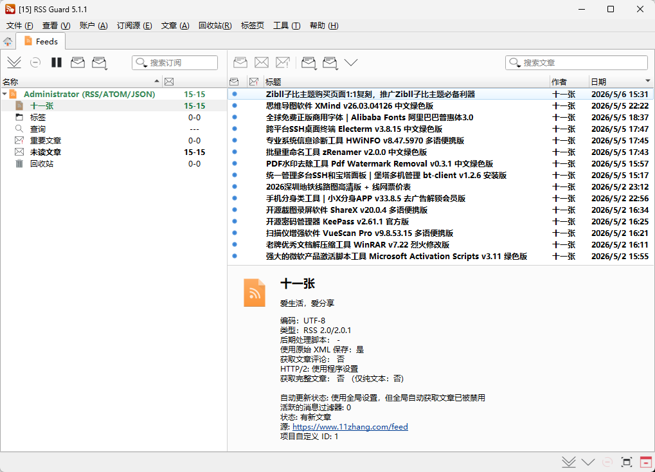Screen dimensions: 655x472
Task: Mark selected feed as read with open-envelope icon
Action: pyautogui.click(x=78, y=63)
